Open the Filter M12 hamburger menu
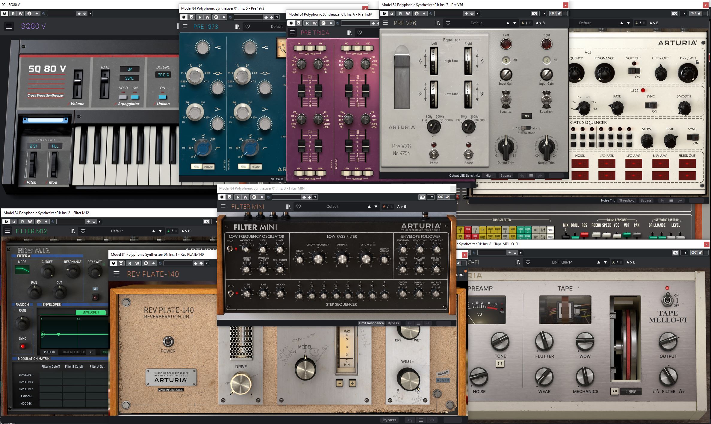 coord(7,231)
